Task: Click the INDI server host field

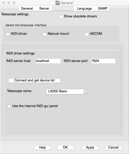Action: pyautogui.click(x=48, y=61)
